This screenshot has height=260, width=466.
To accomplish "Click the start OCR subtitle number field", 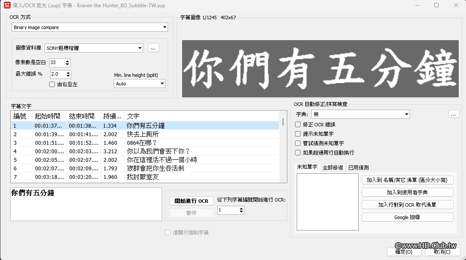I will tap(227, 210).
